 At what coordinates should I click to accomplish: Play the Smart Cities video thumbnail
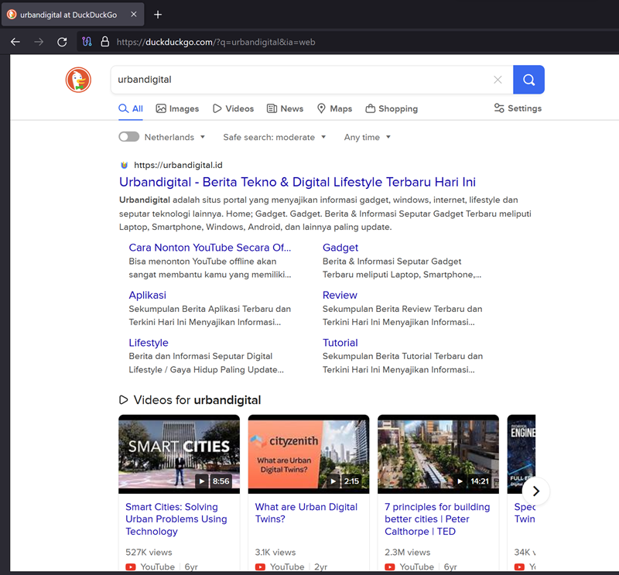coord(179,454)
